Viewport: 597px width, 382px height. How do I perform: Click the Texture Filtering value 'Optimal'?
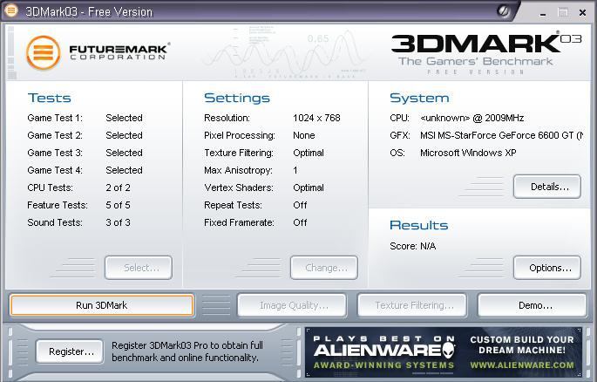click(x=309, y=153)
